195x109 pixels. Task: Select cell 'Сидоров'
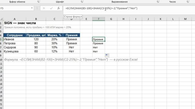pos(15,47)
